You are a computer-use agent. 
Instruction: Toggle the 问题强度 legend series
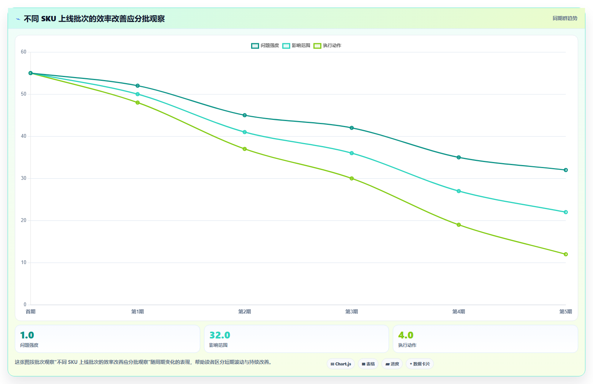[x=265, y=46]
